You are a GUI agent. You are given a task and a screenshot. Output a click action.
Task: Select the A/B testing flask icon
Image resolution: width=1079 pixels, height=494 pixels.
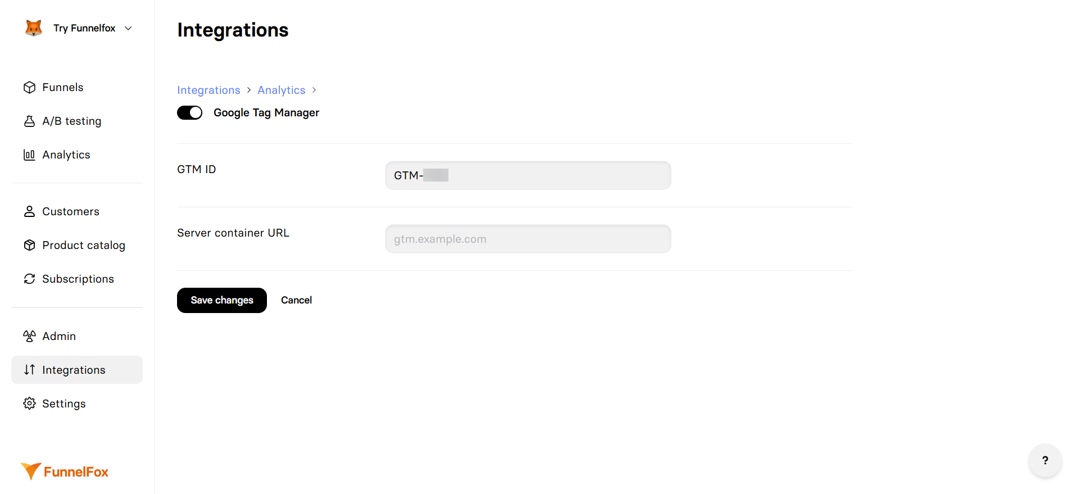tap(29, 120)
